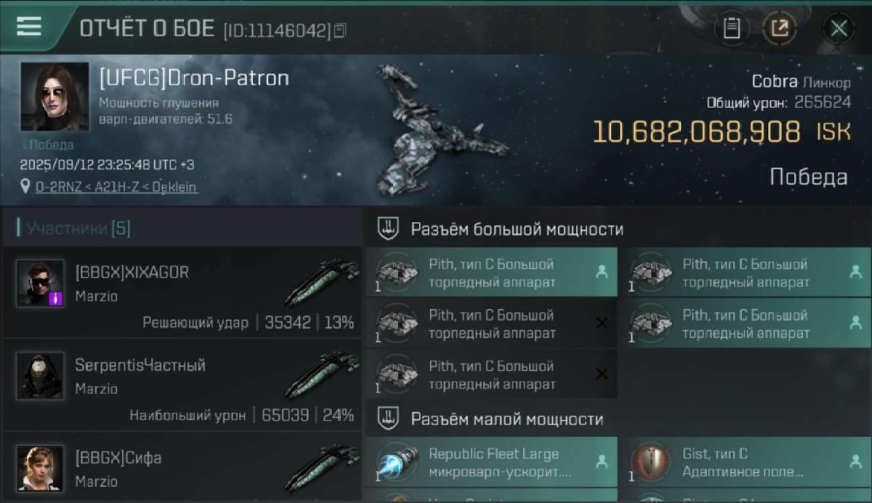Screen dimensions: 872x503
Task: Close the battle report window
Action: coord(838,28)
